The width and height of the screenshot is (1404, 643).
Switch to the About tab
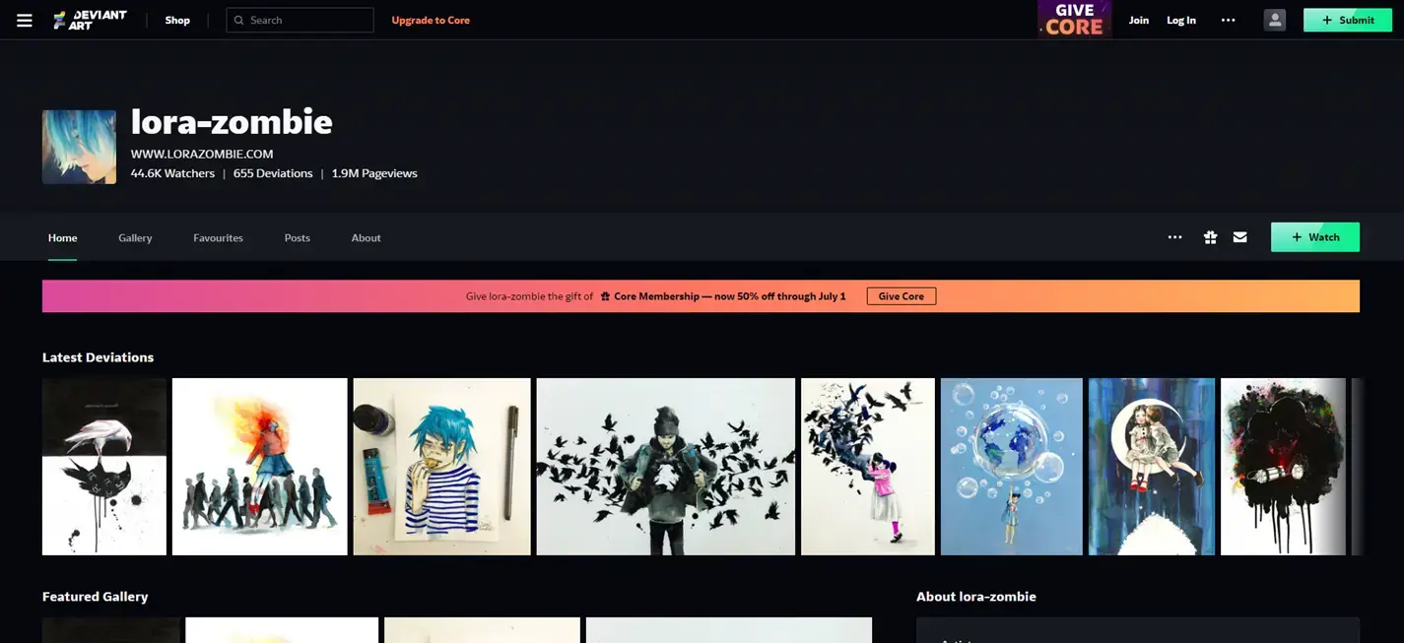click(367, 237)
